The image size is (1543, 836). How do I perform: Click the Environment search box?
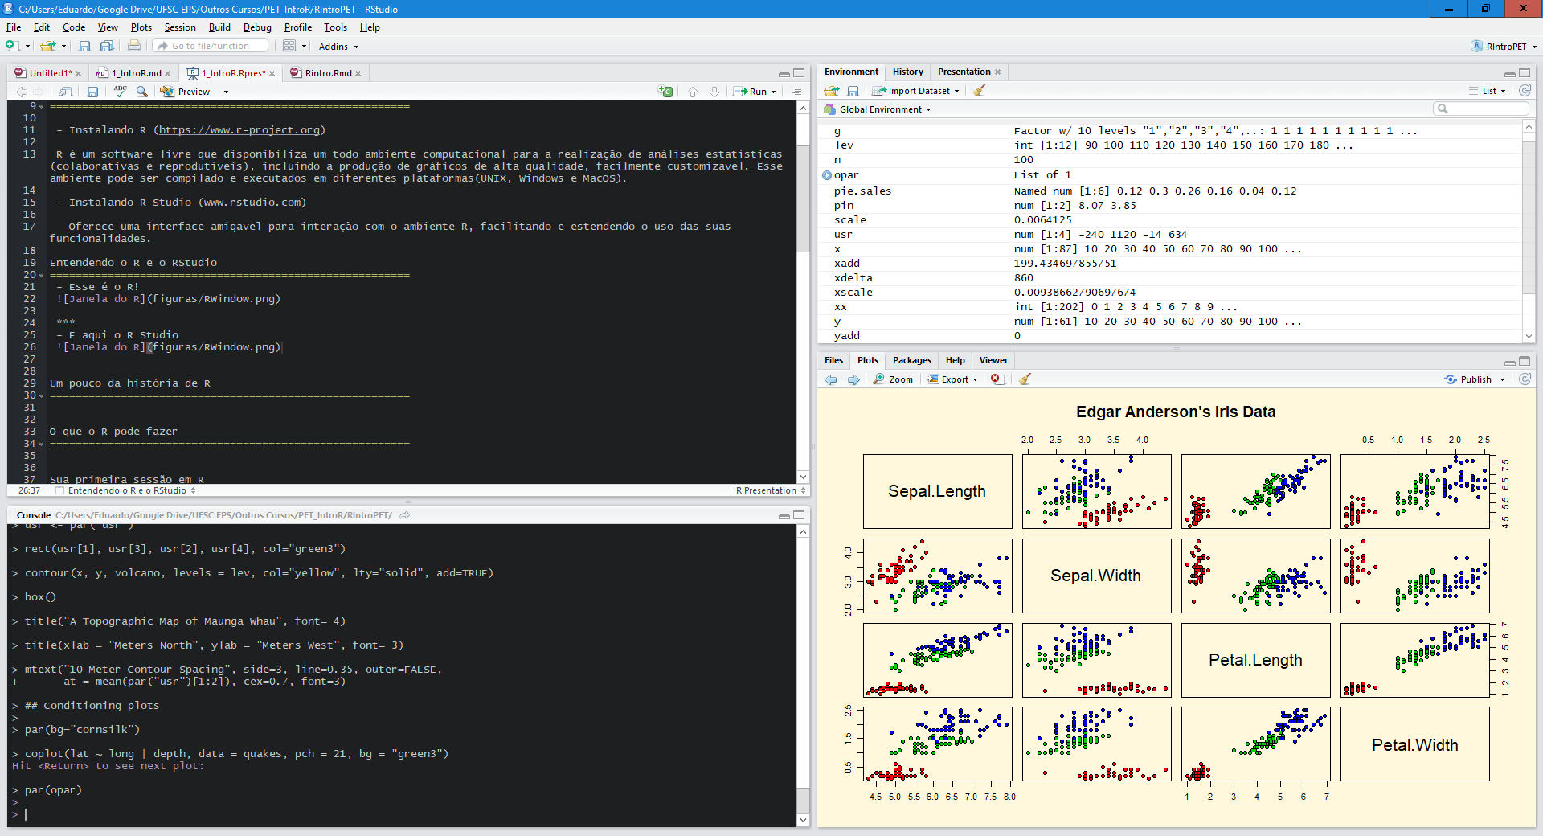(x=1481, y=109)
